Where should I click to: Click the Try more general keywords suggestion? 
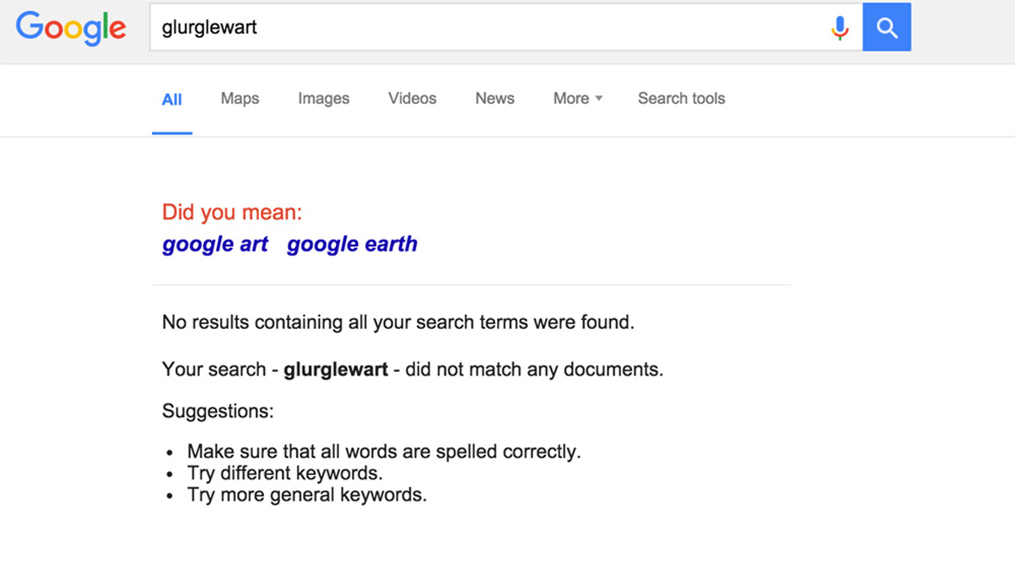(307, 495)
